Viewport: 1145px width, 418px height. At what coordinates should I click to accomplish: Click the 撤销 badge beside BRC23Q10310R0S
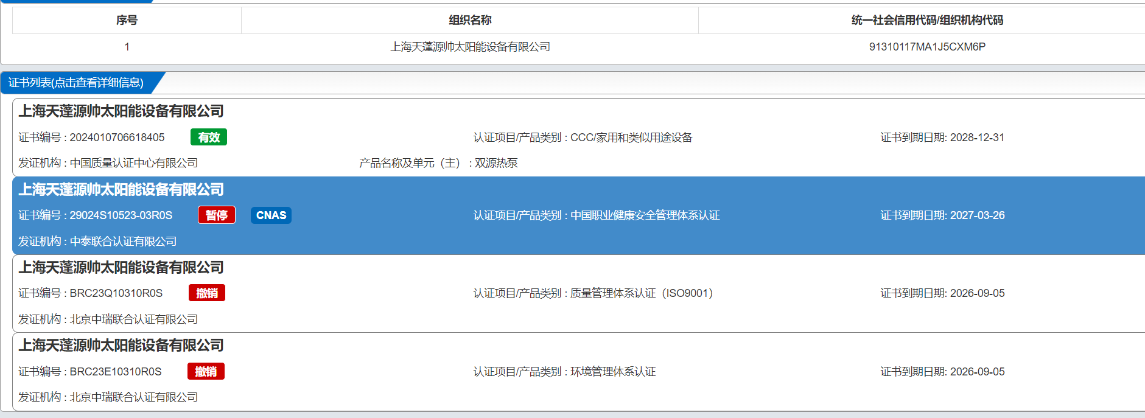pos(207,293)
